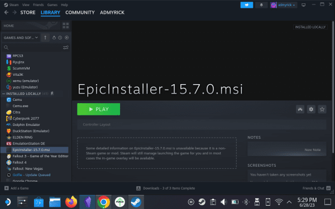
Task: Collapse the INSTALLED LOCALLY section
Action: tap(4, 94)
